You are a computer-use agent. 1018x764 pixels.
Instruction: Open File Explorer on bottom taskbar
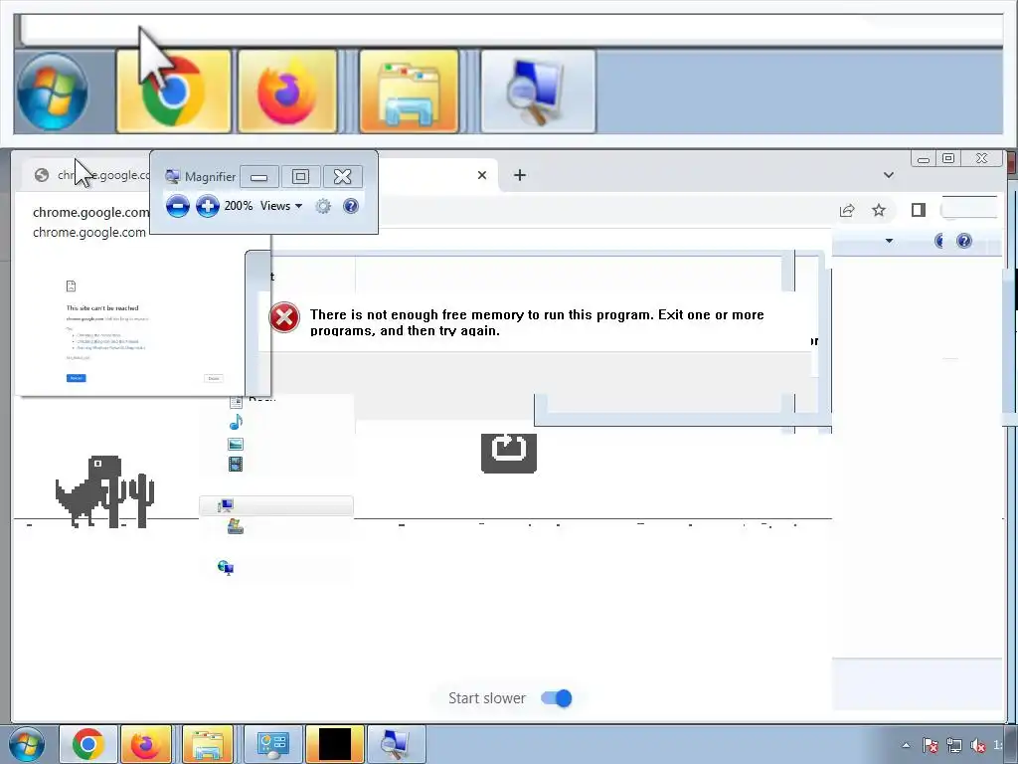208,744
